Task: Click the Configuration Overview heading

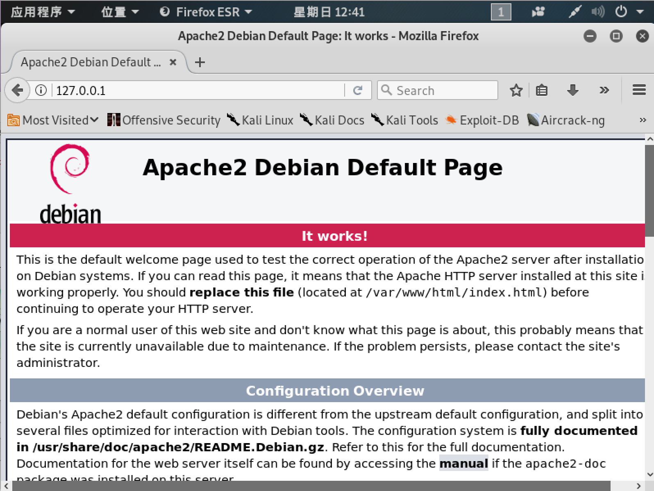Action: point(334,390)
